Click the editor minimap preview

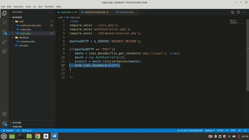coord(237,22)
